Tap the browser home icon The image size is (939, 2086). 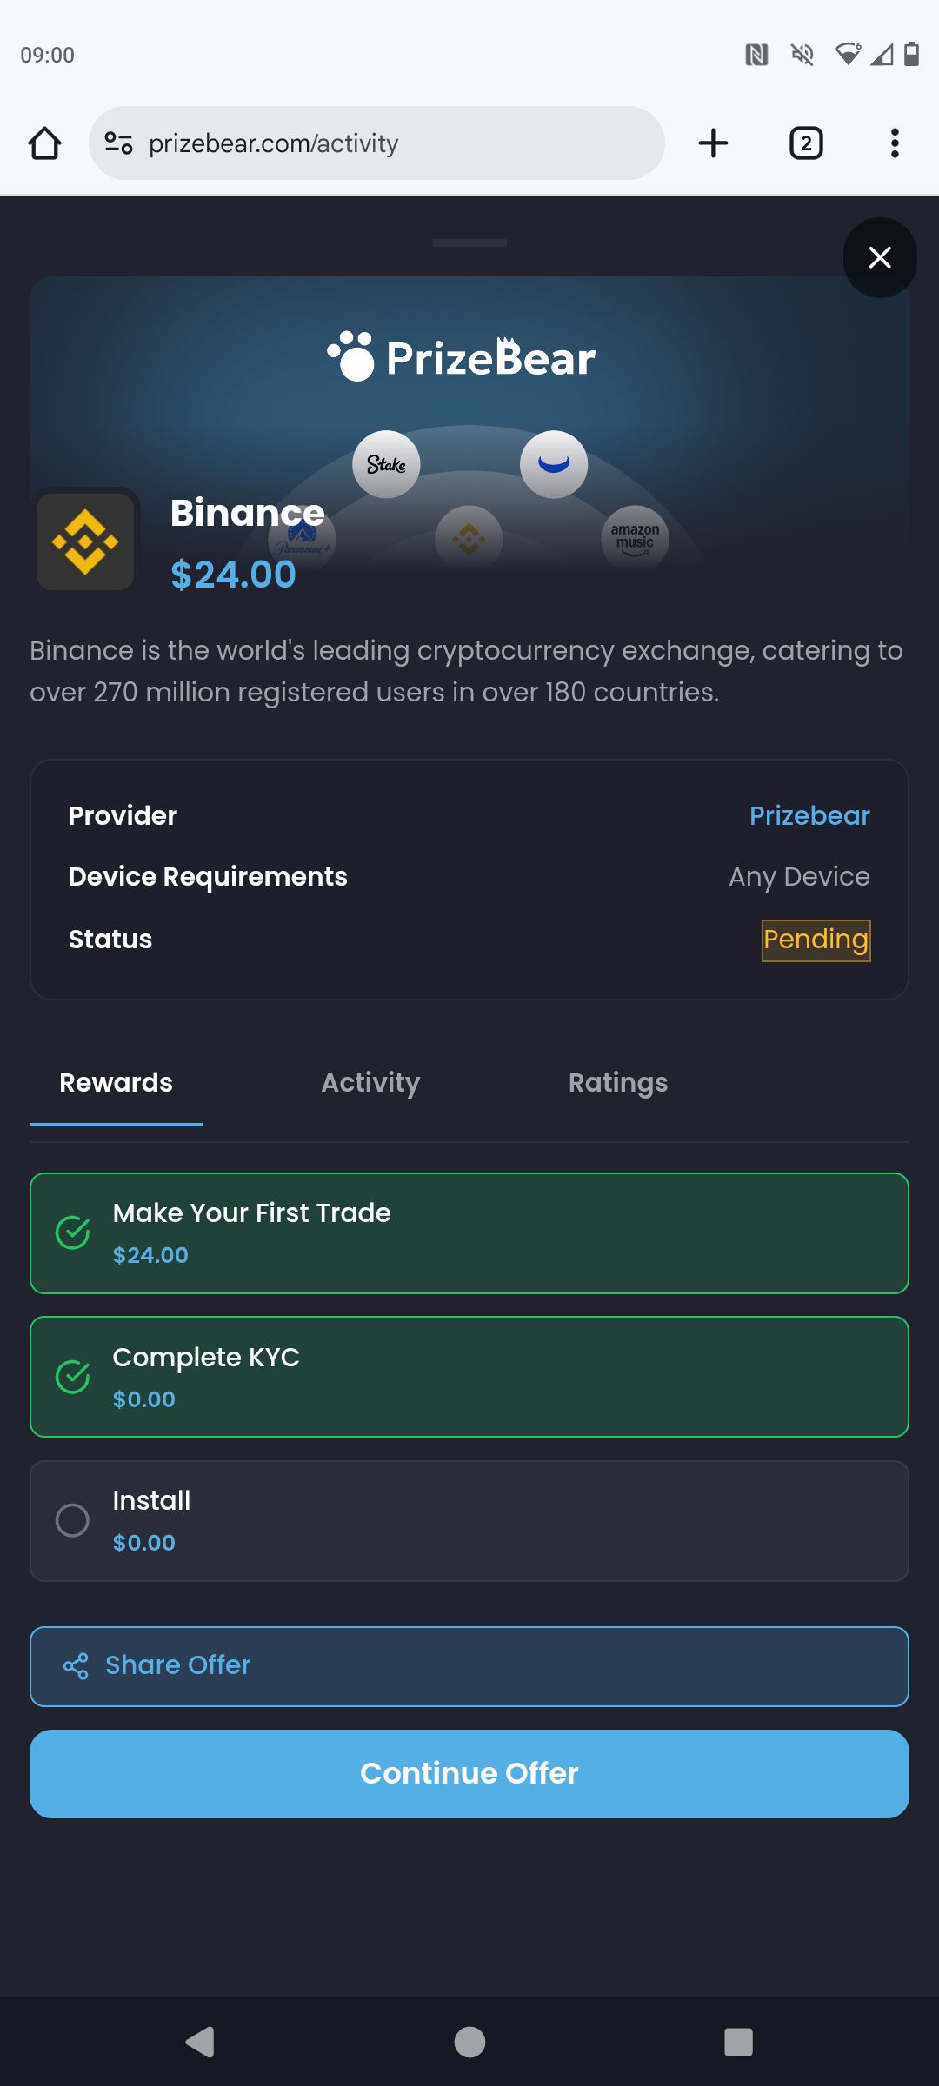tap(45, 143)
